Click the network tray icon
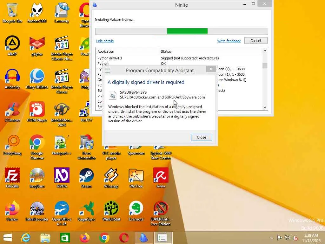 (x=288, y=238)
